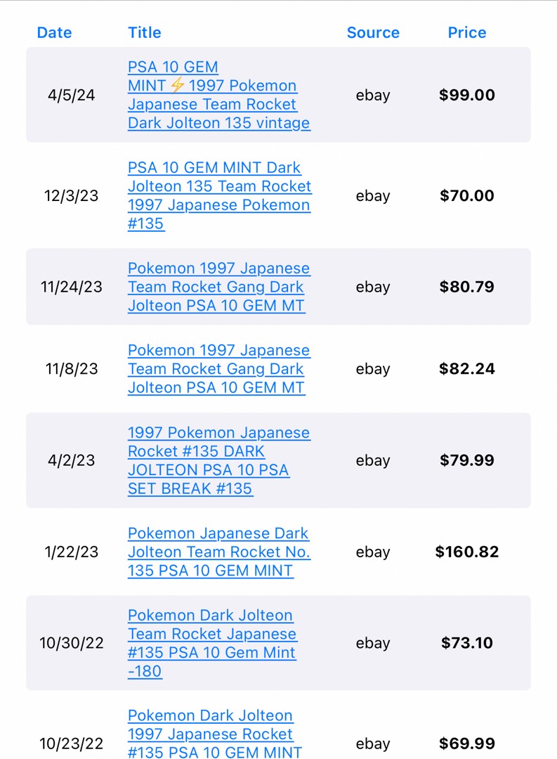Select the $69.99 price cell
The height and width of the screenshot is (759, 557).
click(x=467, y=744)
